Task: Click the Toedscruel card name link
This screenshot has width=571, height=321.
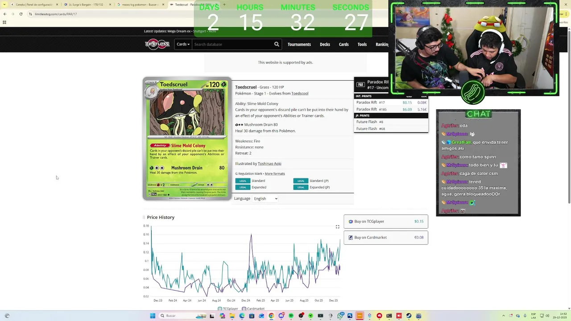Action: [x=246, y=87]
